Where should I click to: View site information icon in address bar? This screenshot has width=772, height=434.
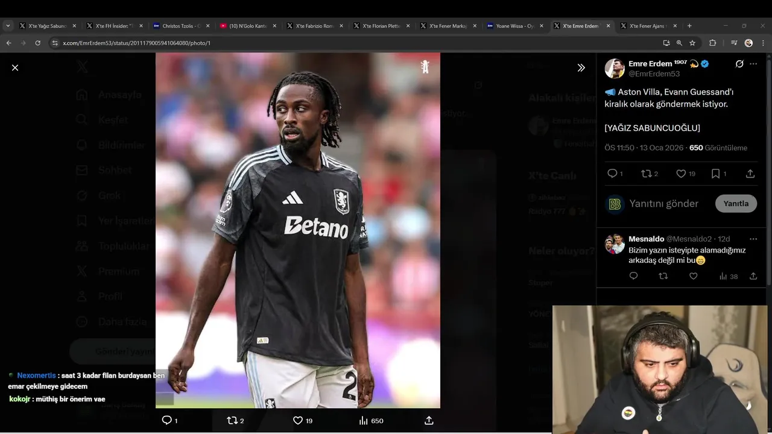coord(54,43)
